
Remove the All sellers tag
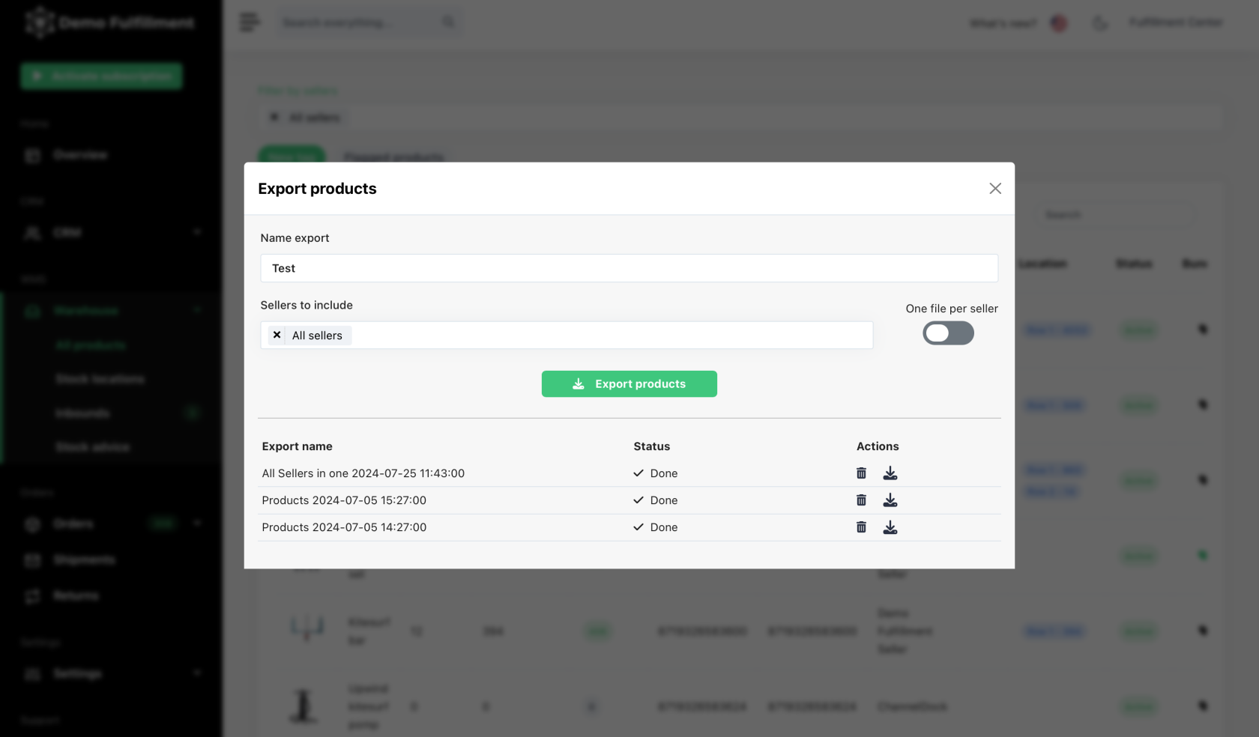(277, 336)
